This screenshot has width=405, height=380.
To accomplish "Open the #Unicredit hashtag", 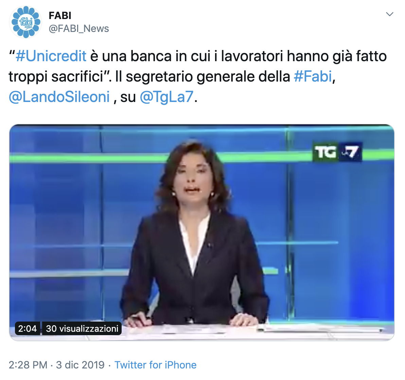I will pos(51,56).
